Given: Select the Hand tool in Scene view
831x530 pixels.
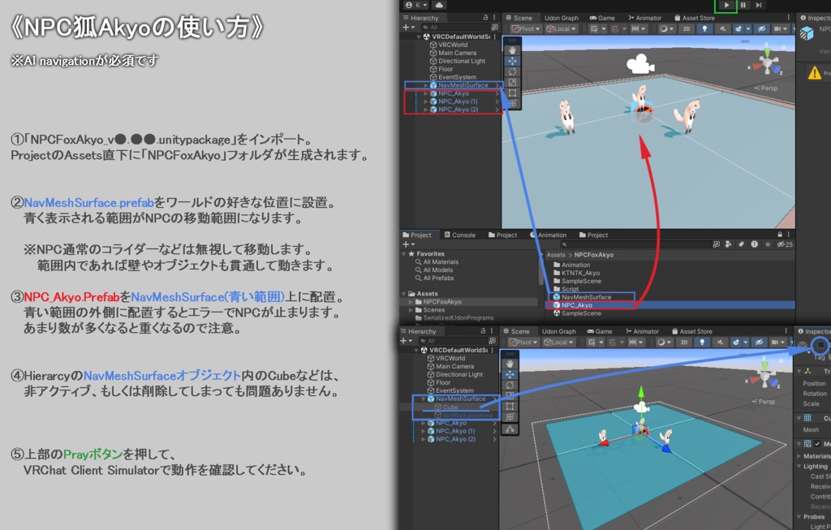Looking at the screenshot, I should point(512,51).
